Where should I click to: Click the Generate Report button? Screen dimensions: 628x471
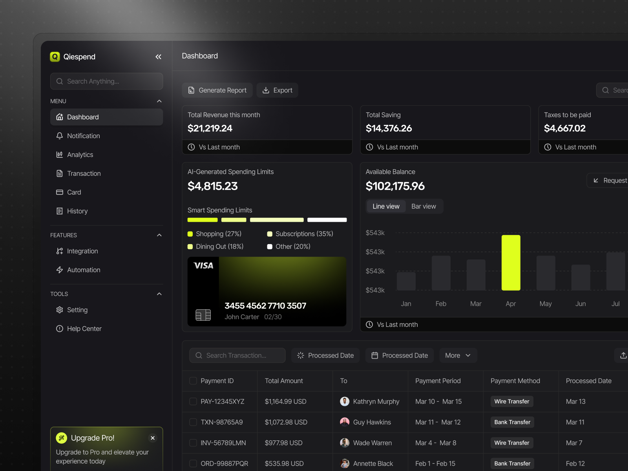[x=217, y=90]
